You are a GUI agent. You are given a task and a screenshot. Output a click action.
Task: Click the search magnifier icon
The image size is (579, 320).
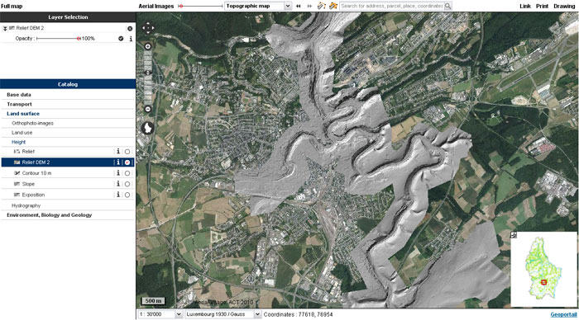click(x=447, y=6)
